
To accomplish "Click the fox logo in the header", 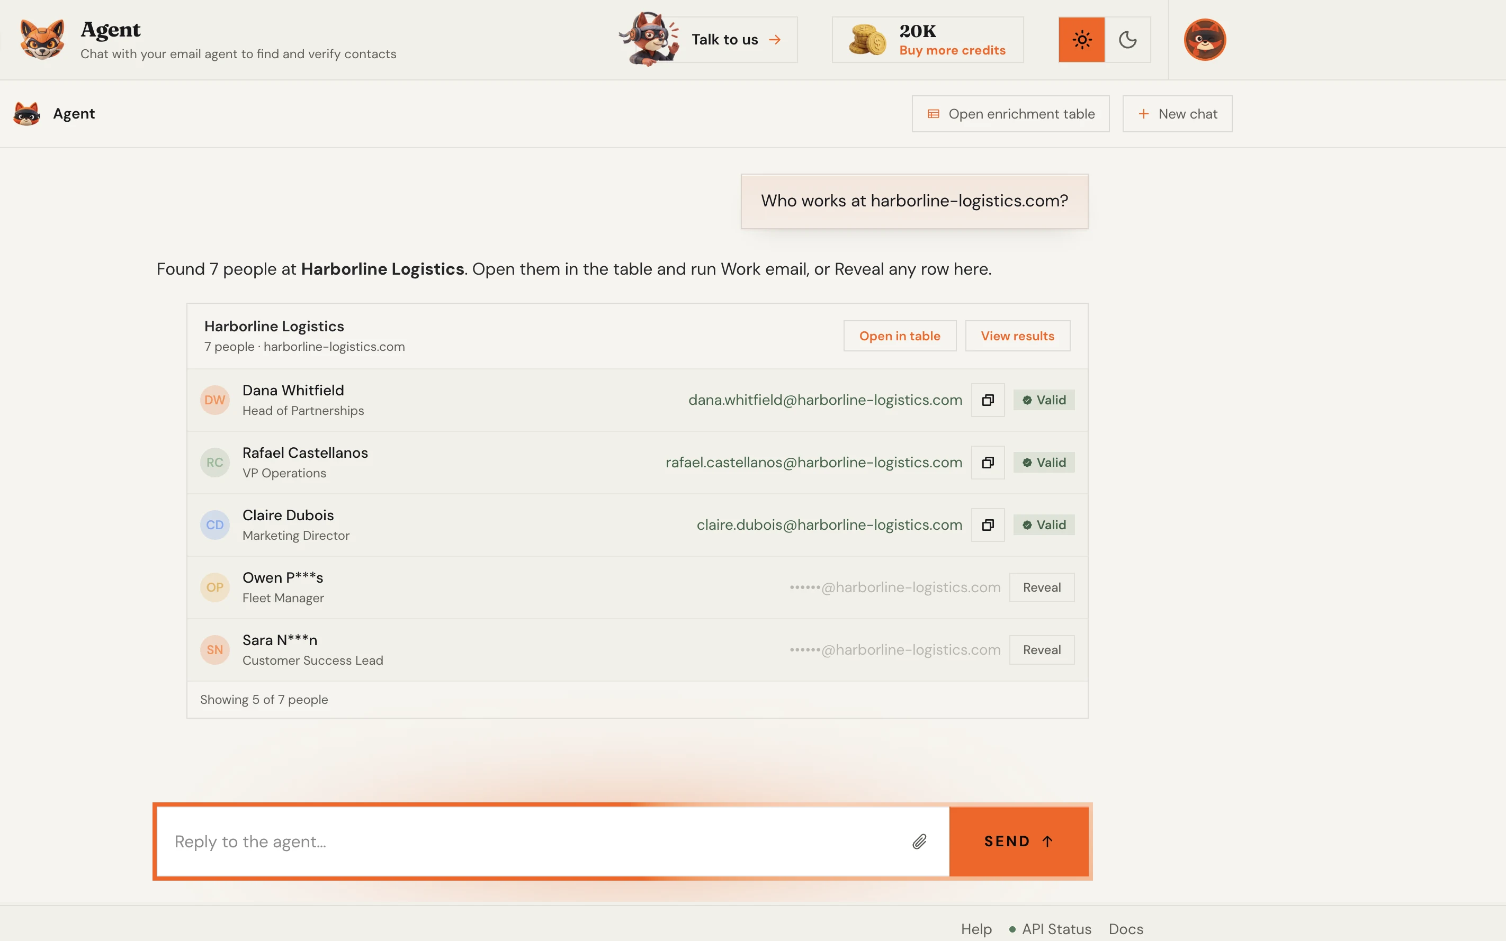I will (x=42, y=39).
